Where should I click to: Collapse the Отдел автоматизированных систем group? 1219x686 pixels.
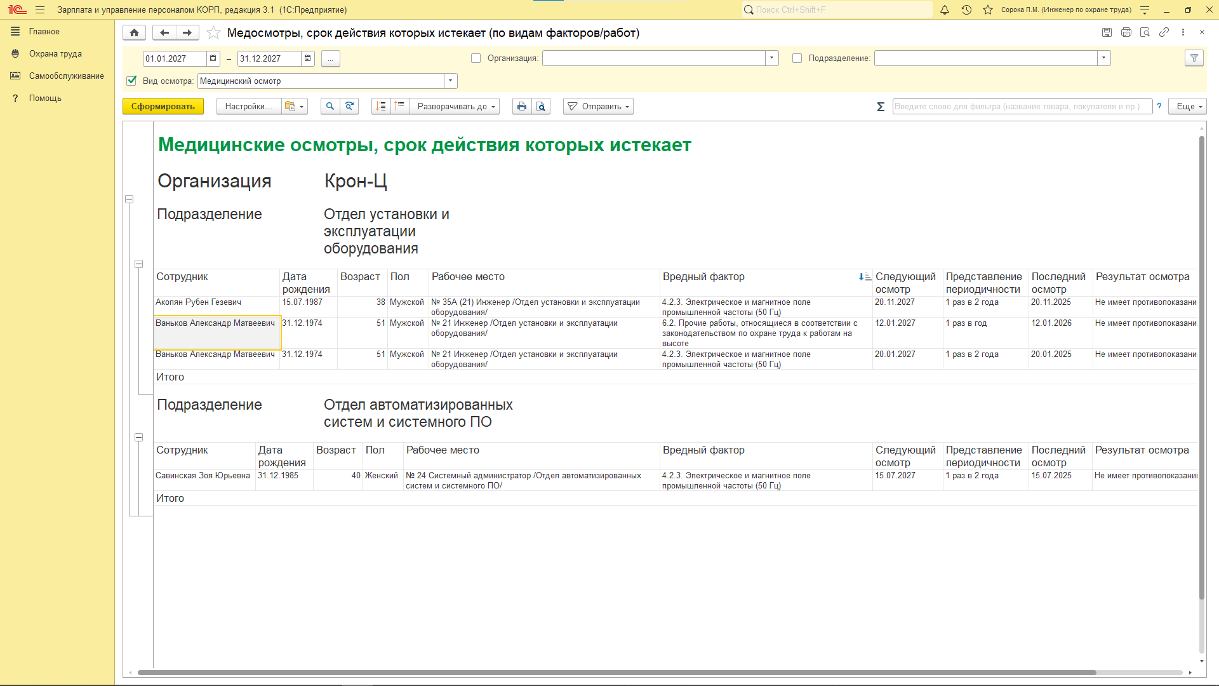click(138, 437)
